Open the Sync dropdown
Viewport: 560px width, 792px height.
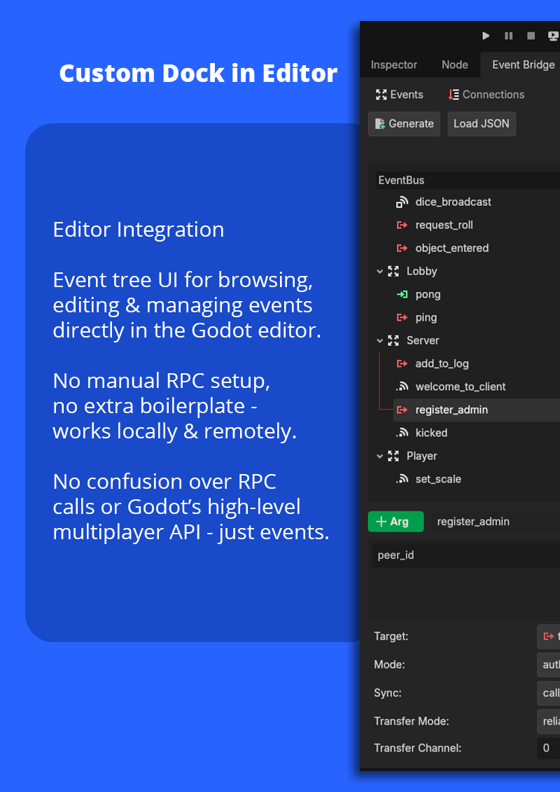pyautogui.click(x=548, y=693)
